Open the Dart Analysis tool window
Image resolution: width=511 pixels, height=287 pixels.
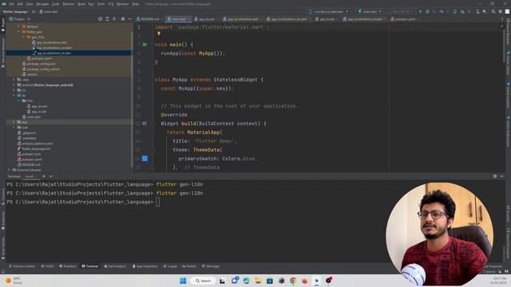click(x=115, y=266)
